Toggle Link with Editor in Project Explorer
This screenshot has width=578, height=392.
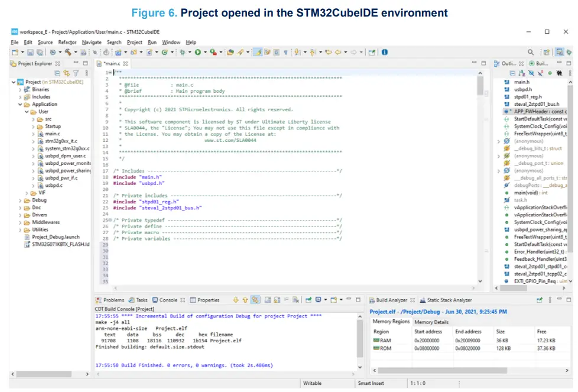click(x=66, y=73)
